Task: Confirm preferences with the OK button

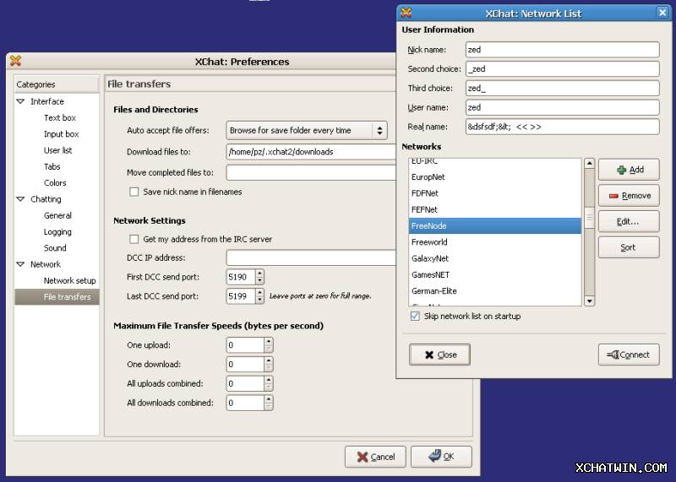Action: 441,457
